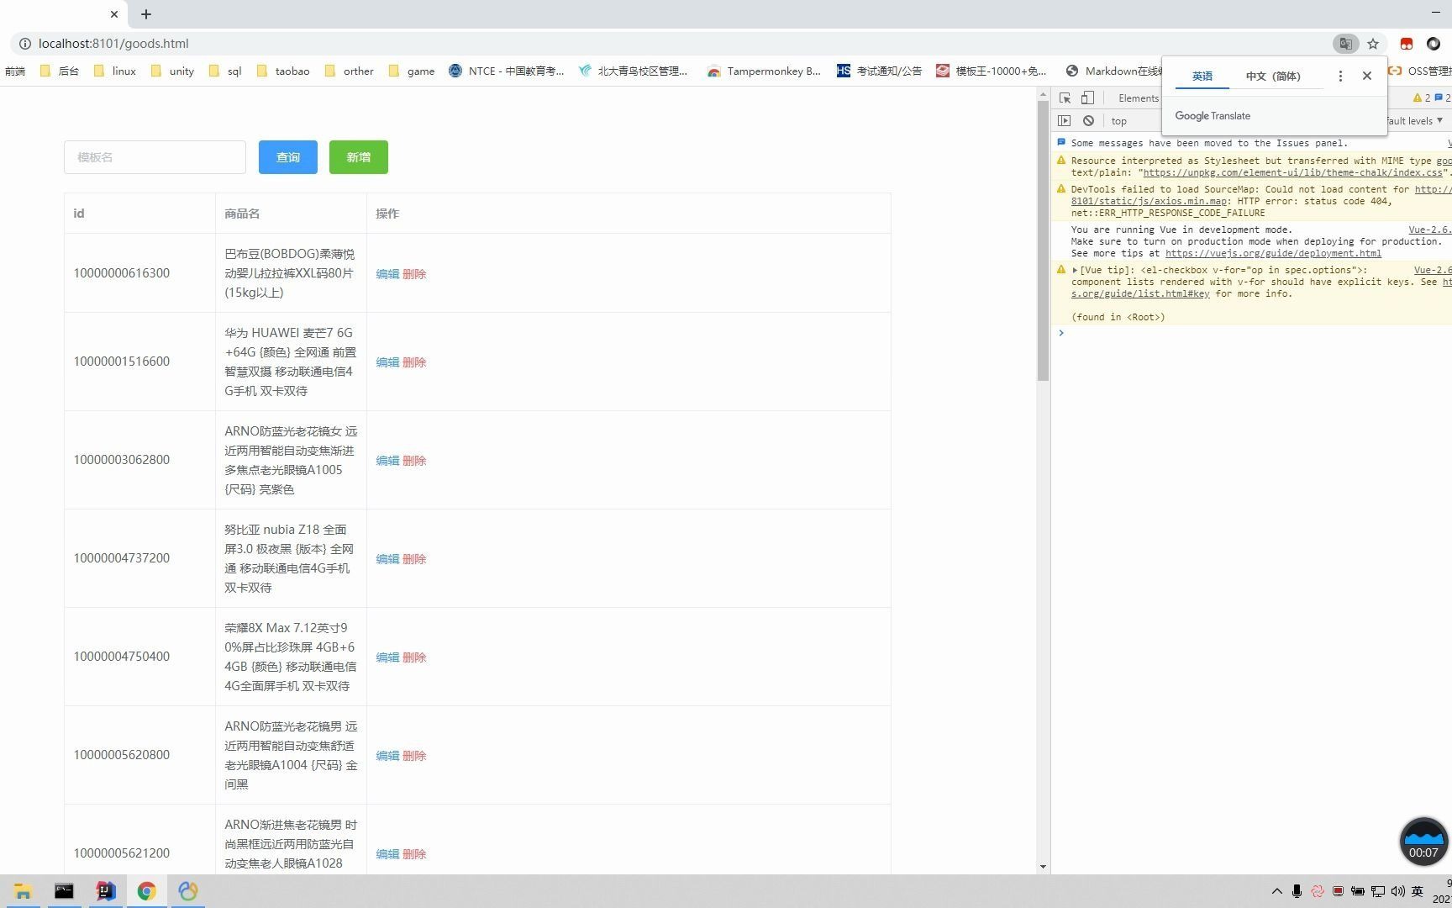Click the volume speaker tray icon
Image resolution: width=1452 pixels, height=908 pixels.
[x=1398, y=891]
